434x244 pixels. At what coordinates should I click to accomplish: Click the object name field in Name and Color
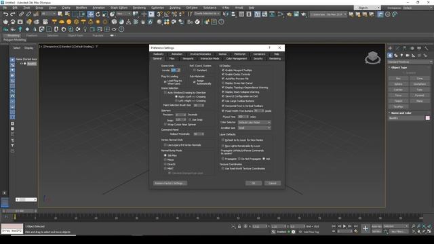click(406, 118)
